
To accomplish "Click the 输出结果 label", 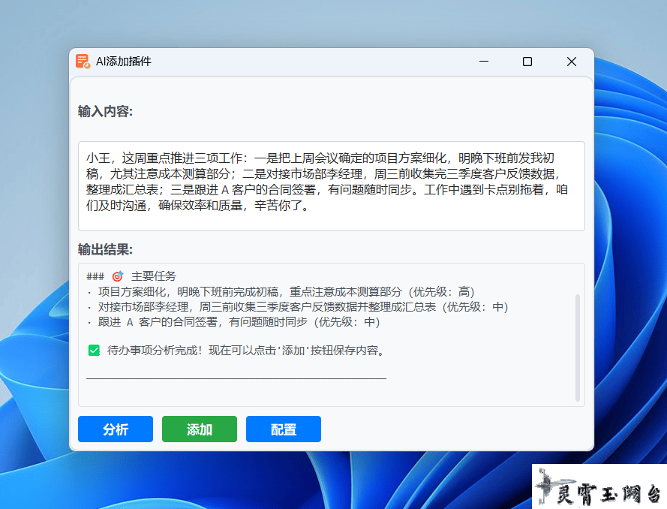I will coord(105,249).
